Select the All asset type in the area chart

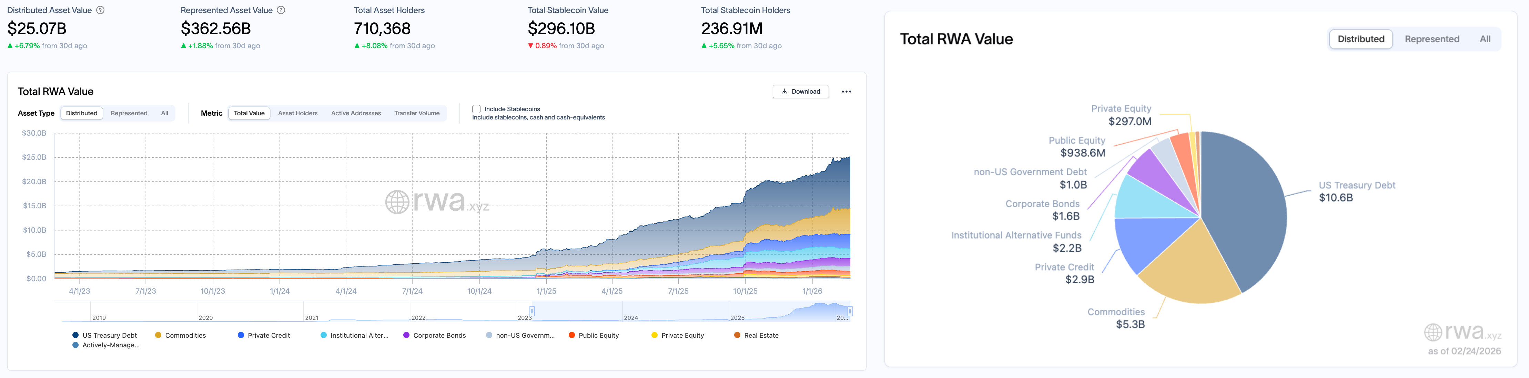click(164, 113)
